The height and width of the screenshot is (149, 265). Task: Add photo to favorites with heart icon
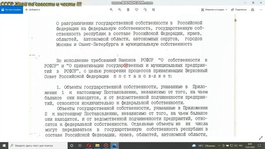click(x=137, y=10)
